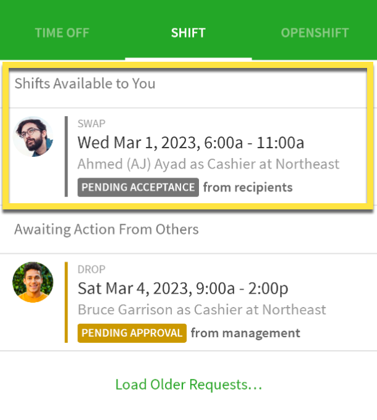
Task: Click Load Older Requests link
Action: 188,384
